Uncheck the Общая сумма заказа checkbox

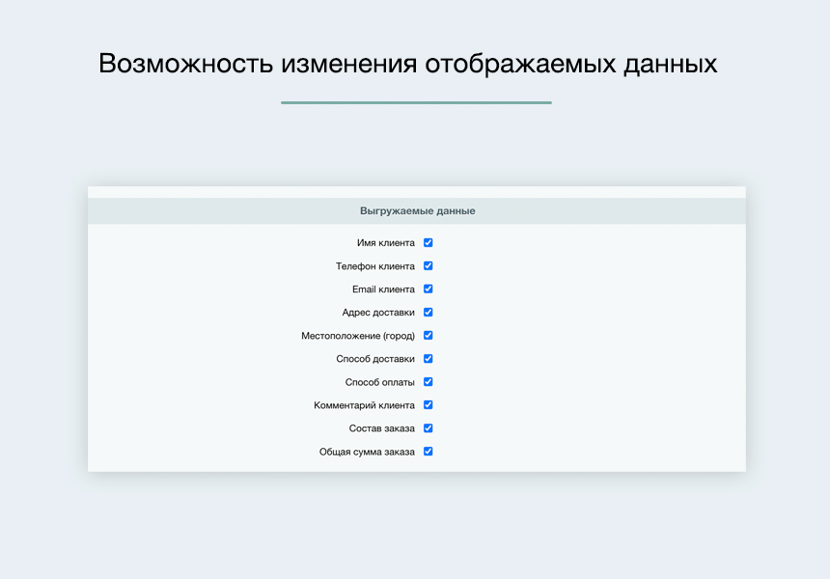(x=428, y=451)
